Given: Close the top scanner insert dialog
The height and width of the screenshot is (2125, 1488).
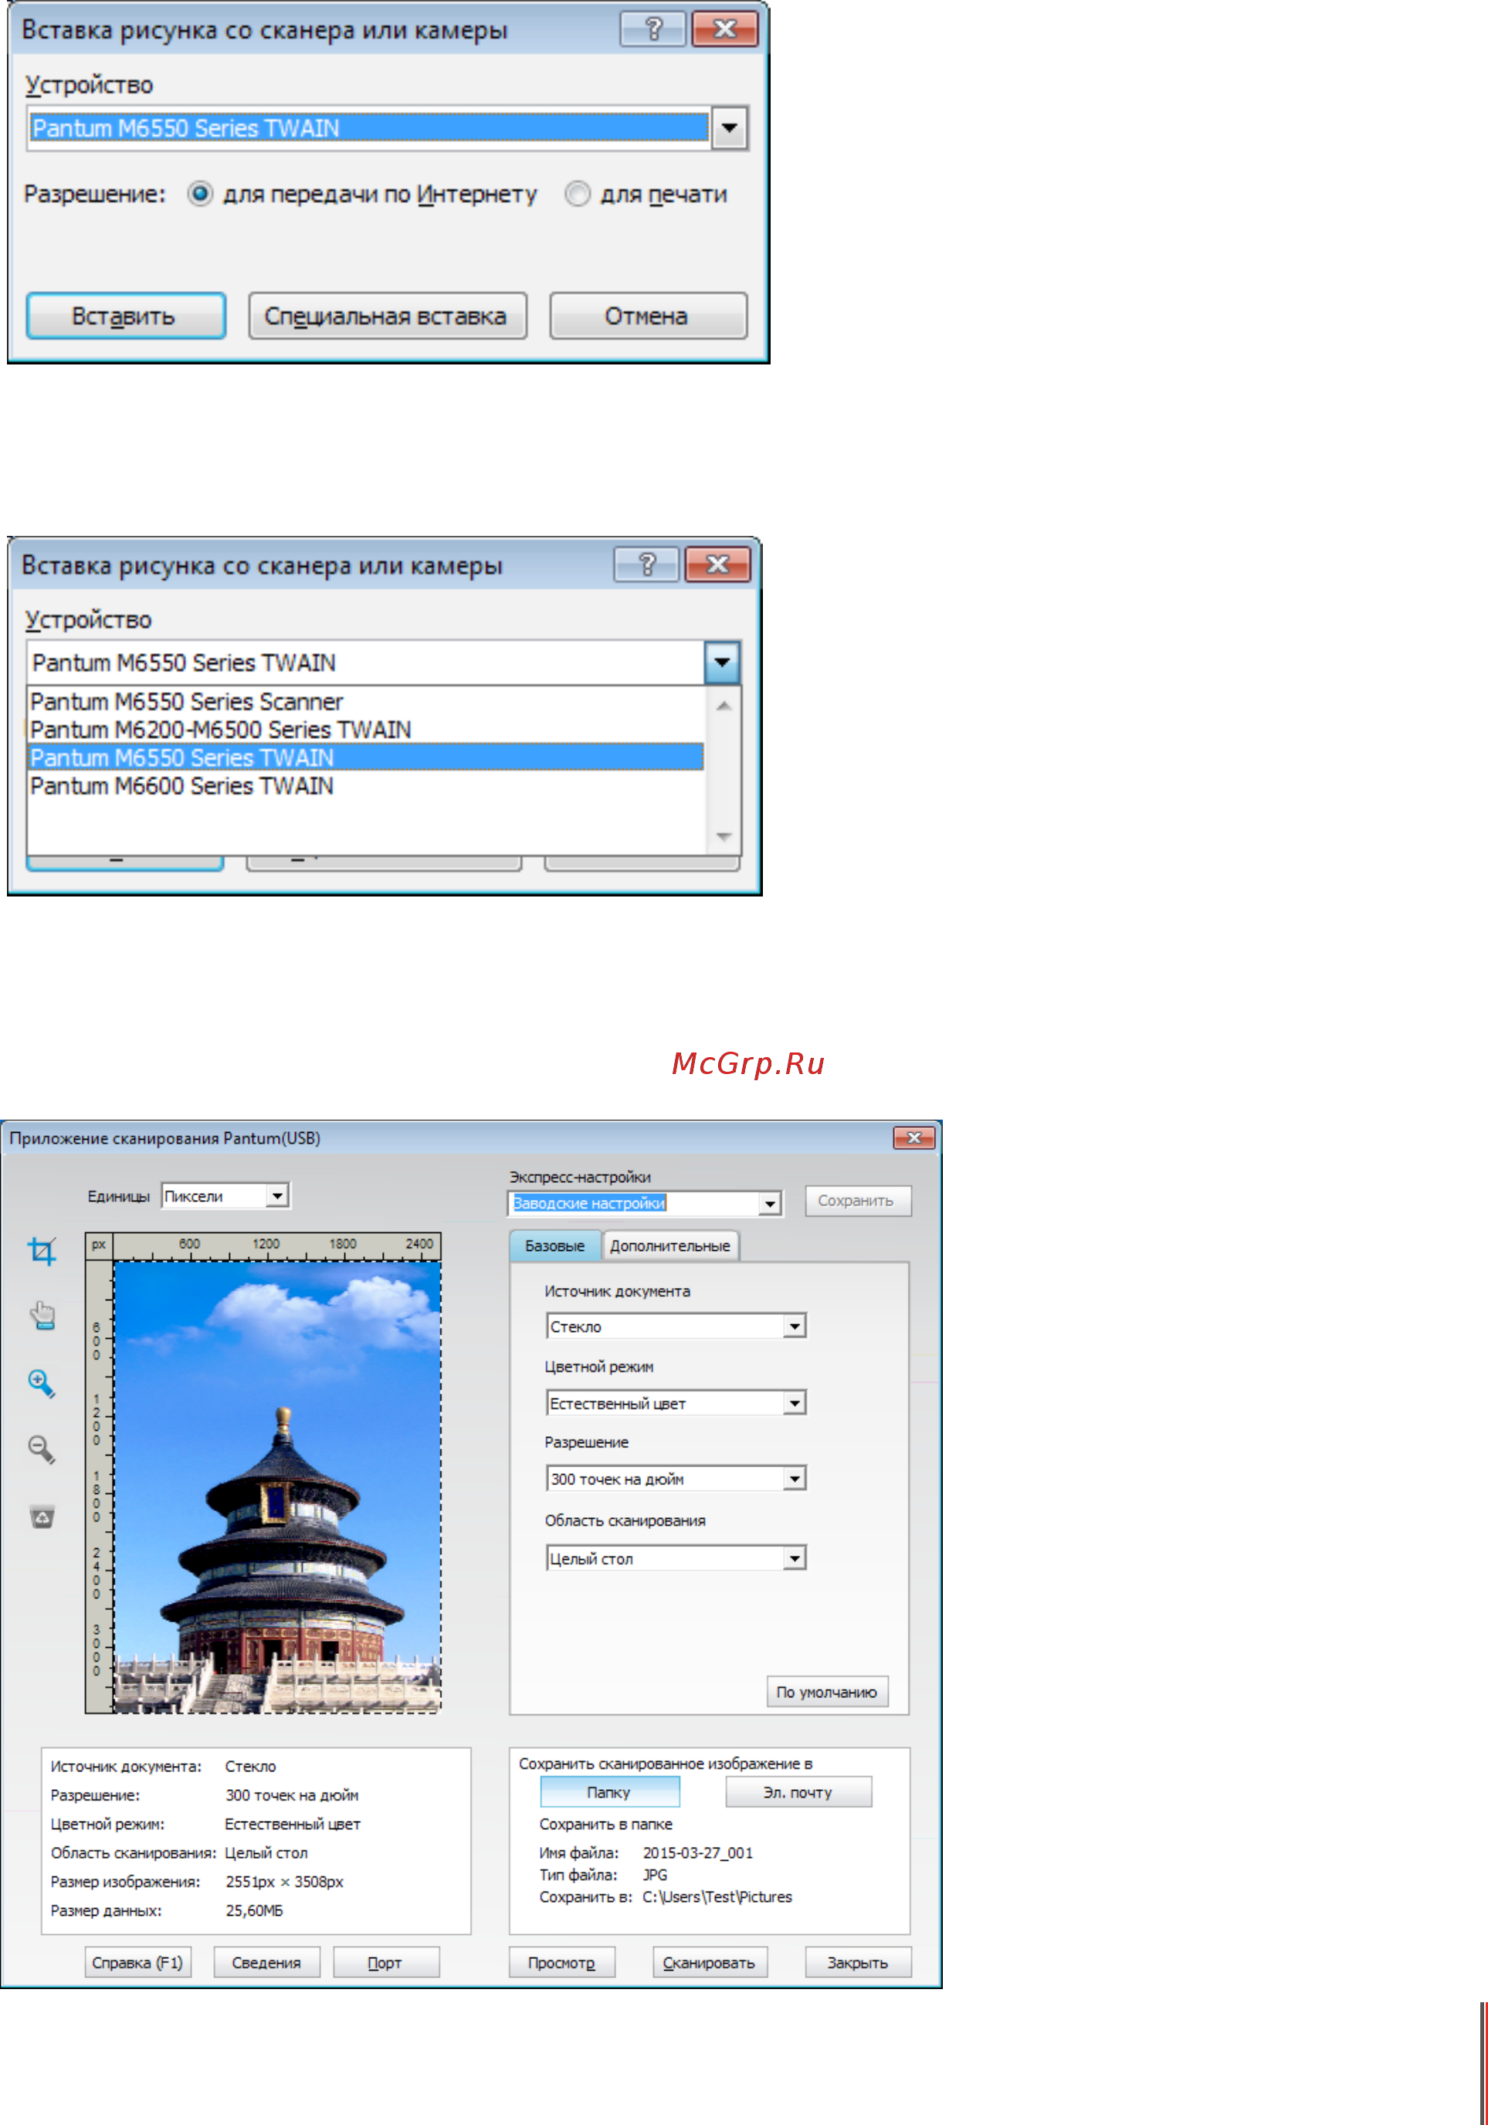Looking at the screenshot, I should pyautogui.click(x=724, y=29).
